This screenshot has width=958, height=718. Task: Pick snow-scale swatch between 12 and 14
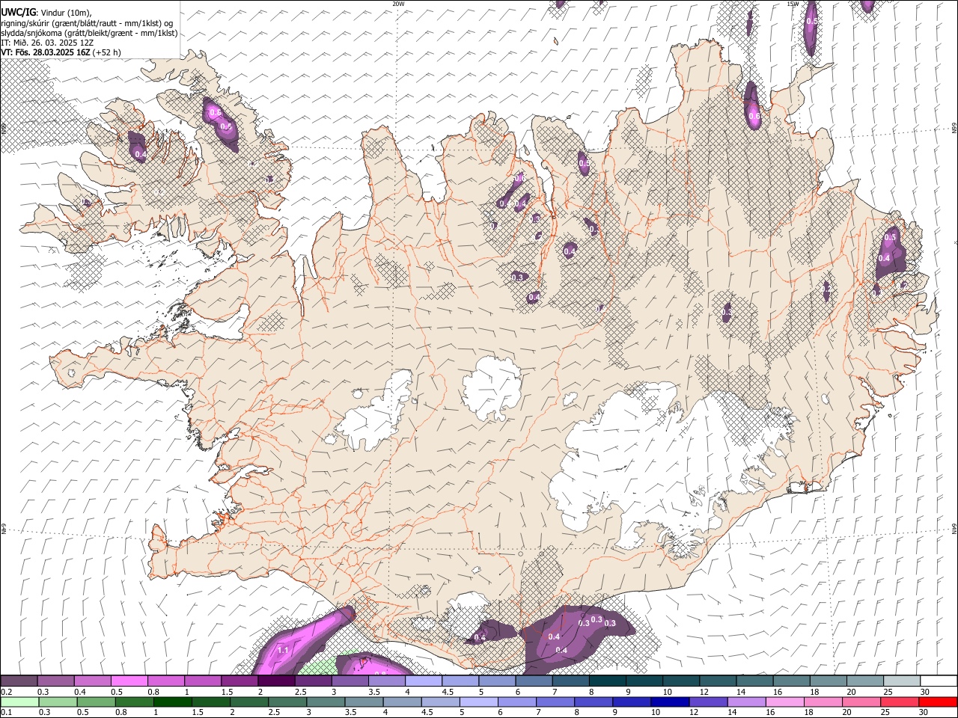[718, 681]
